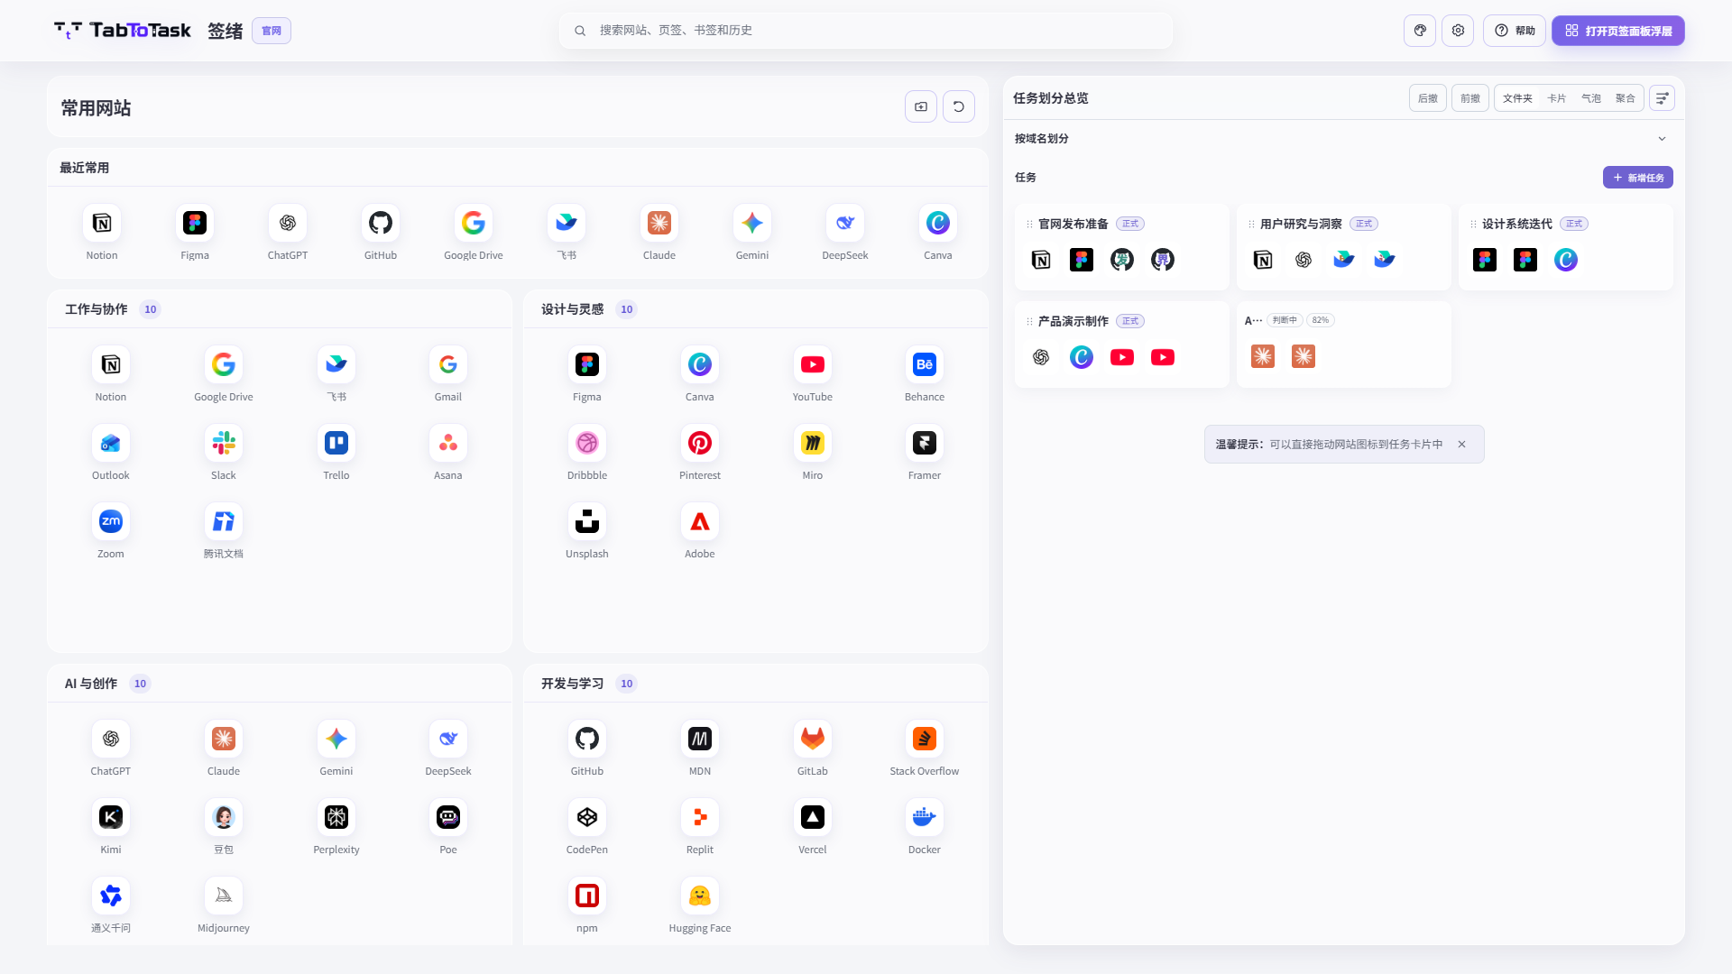
Task: Open Slack in the 工作与协作 section
Action: tap(224, 443)
